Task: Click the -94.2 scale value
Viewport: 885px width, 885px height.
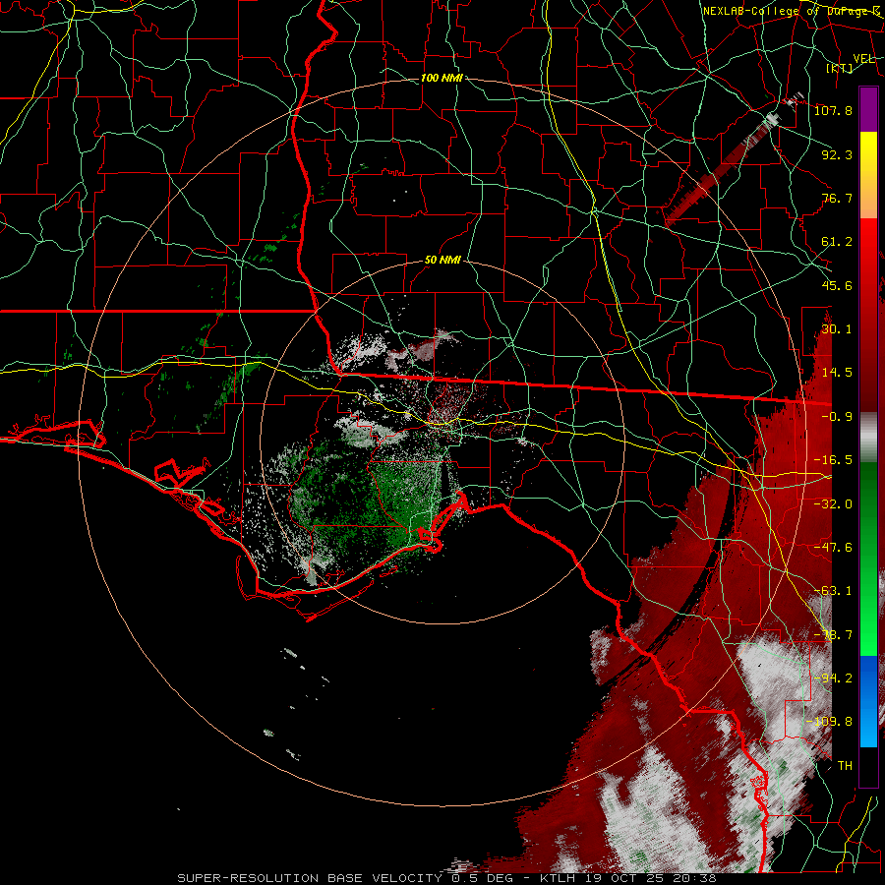Action: tap(833, 678)
